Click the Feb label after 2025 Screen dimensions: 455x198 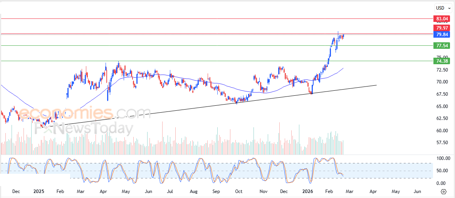(x=60, y=191)
